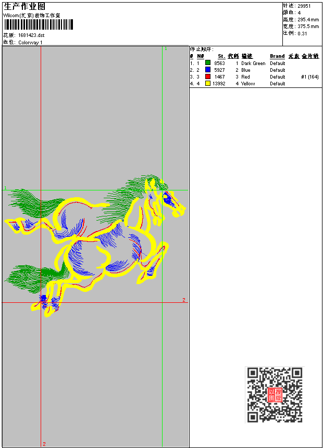Click the '#1 (164)' sequin entry
The image size is (323, 448).
coord(309,77)
